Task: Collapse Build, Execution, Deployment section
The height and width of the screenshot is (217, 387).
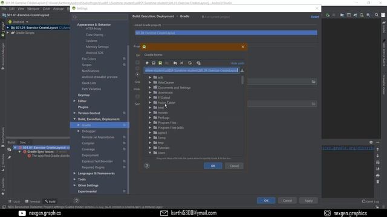Action: 74,119
